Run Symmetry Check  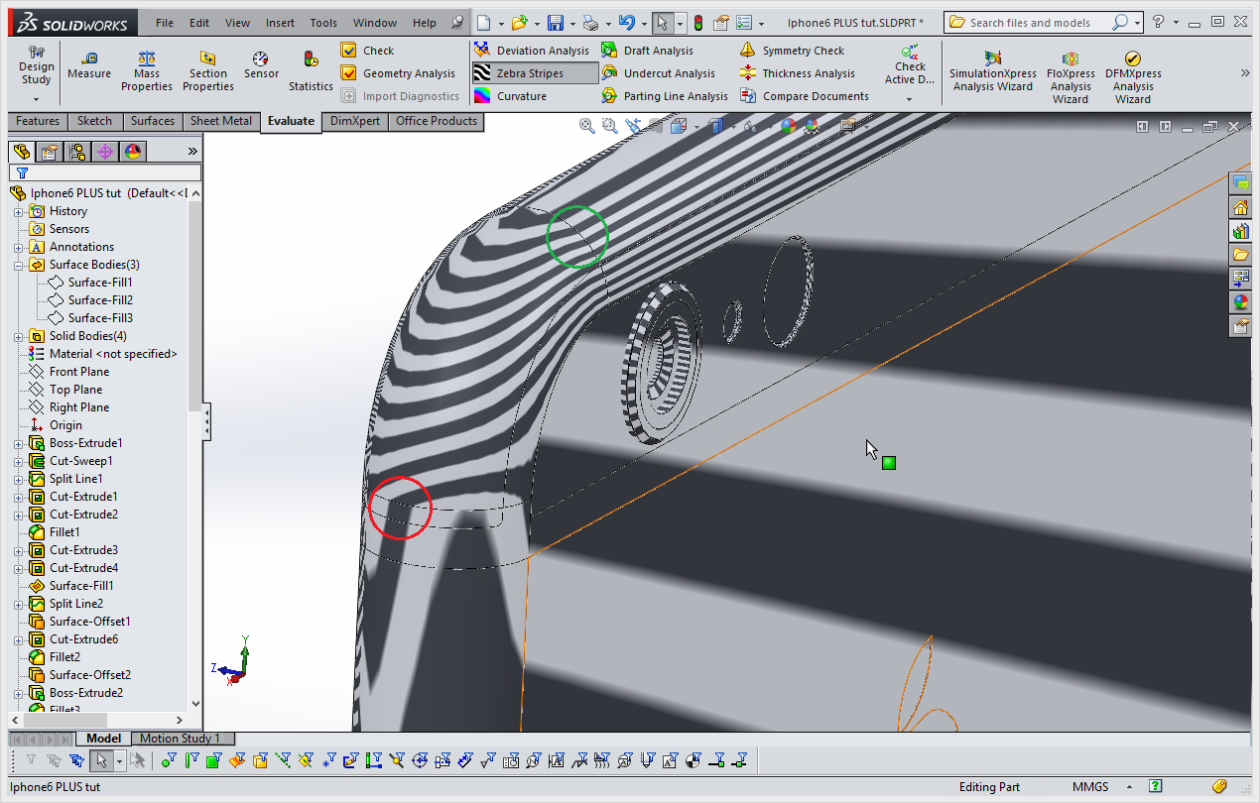(x=792, y=51)
